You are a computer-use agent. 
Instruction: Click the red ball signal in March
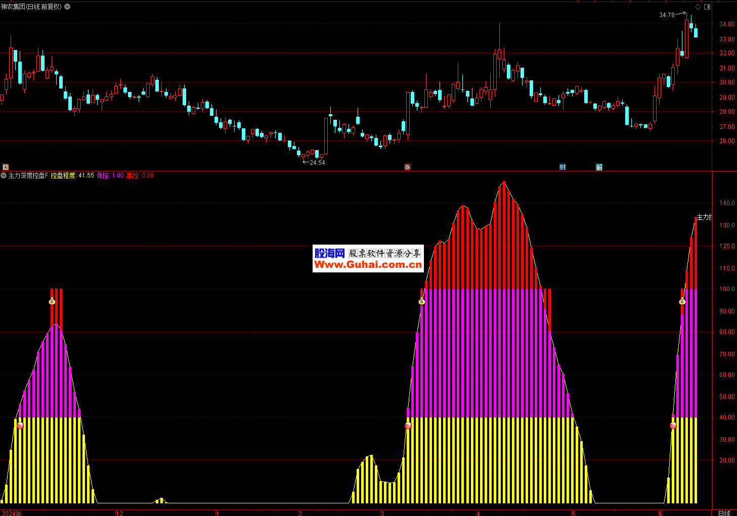[x=408, y=426]
